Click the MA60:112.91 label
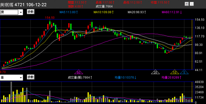This screenshot has height=104, width=206. [172, 12]
